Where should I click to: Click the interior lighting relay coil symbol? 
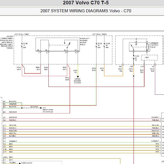point(148,47)
